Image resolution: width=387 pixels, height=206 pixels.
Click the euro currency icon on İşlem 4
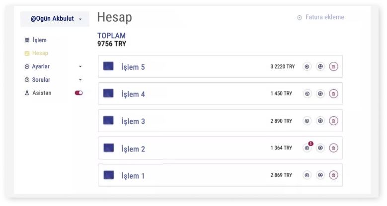[x=307, y=94]
